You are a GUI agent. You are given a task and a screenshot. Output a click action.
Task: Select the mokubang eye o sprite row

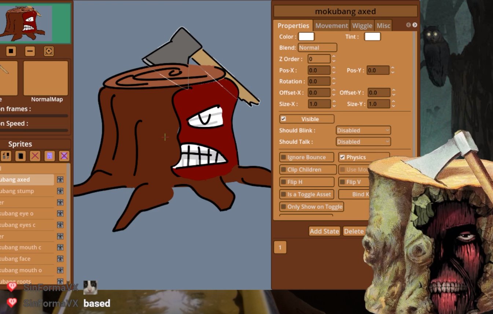tap(27, 213)
